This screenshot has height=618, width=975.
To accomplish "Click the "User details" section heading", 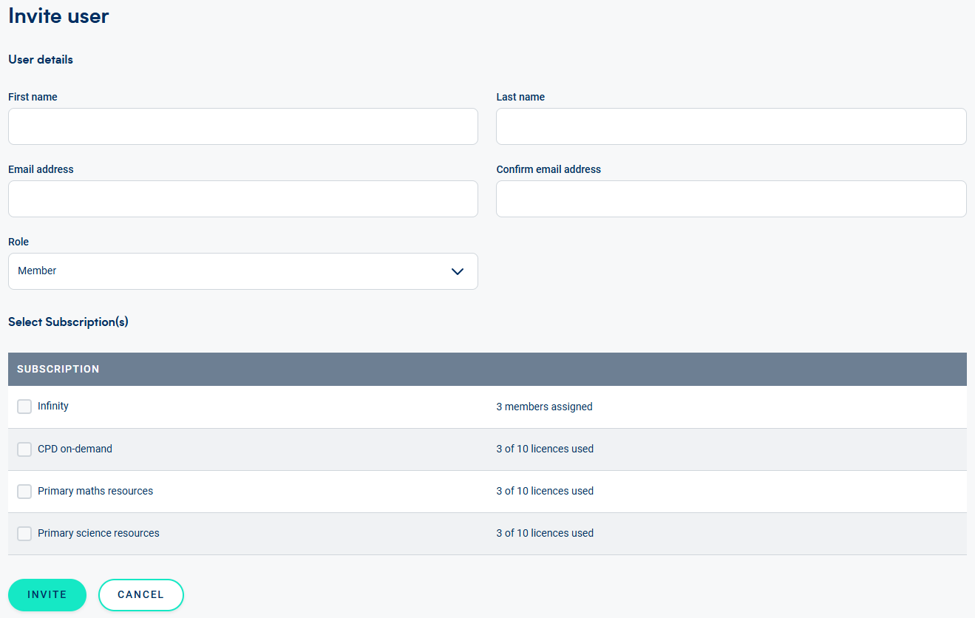I will 41,59.
